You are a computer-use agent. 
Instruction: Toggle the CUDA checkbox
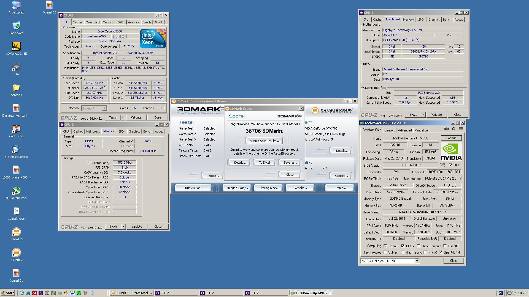[403, 246]
